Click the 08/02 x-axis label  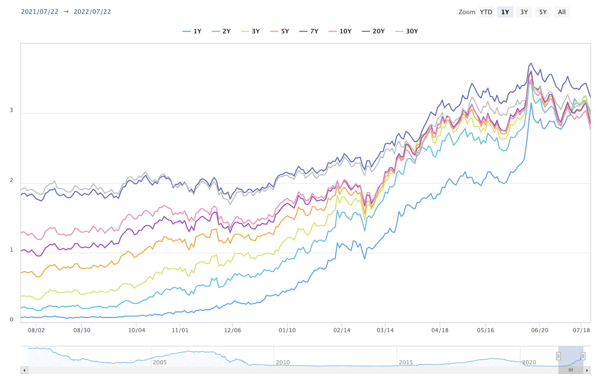click(36, 330)
